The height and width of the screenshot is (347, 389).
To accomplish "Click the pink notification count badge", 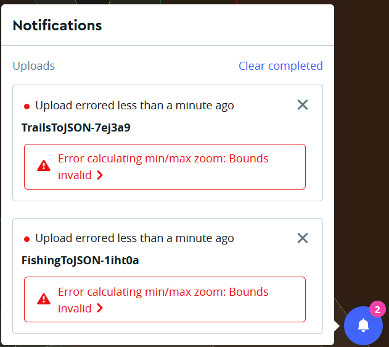I will [x=377, y=309].
